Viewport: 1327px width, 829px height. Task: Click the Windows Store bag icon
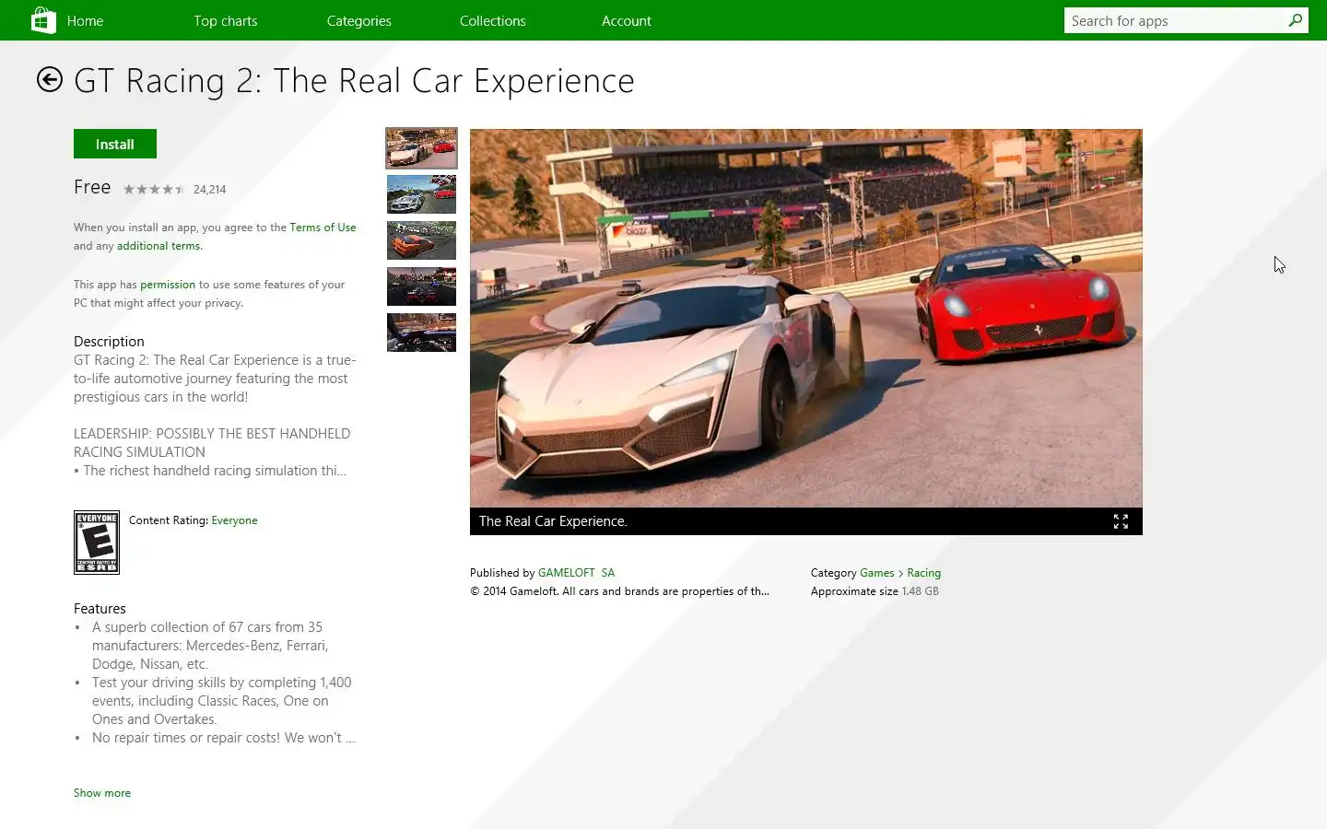pyautogui.click(x=43, y=19)
